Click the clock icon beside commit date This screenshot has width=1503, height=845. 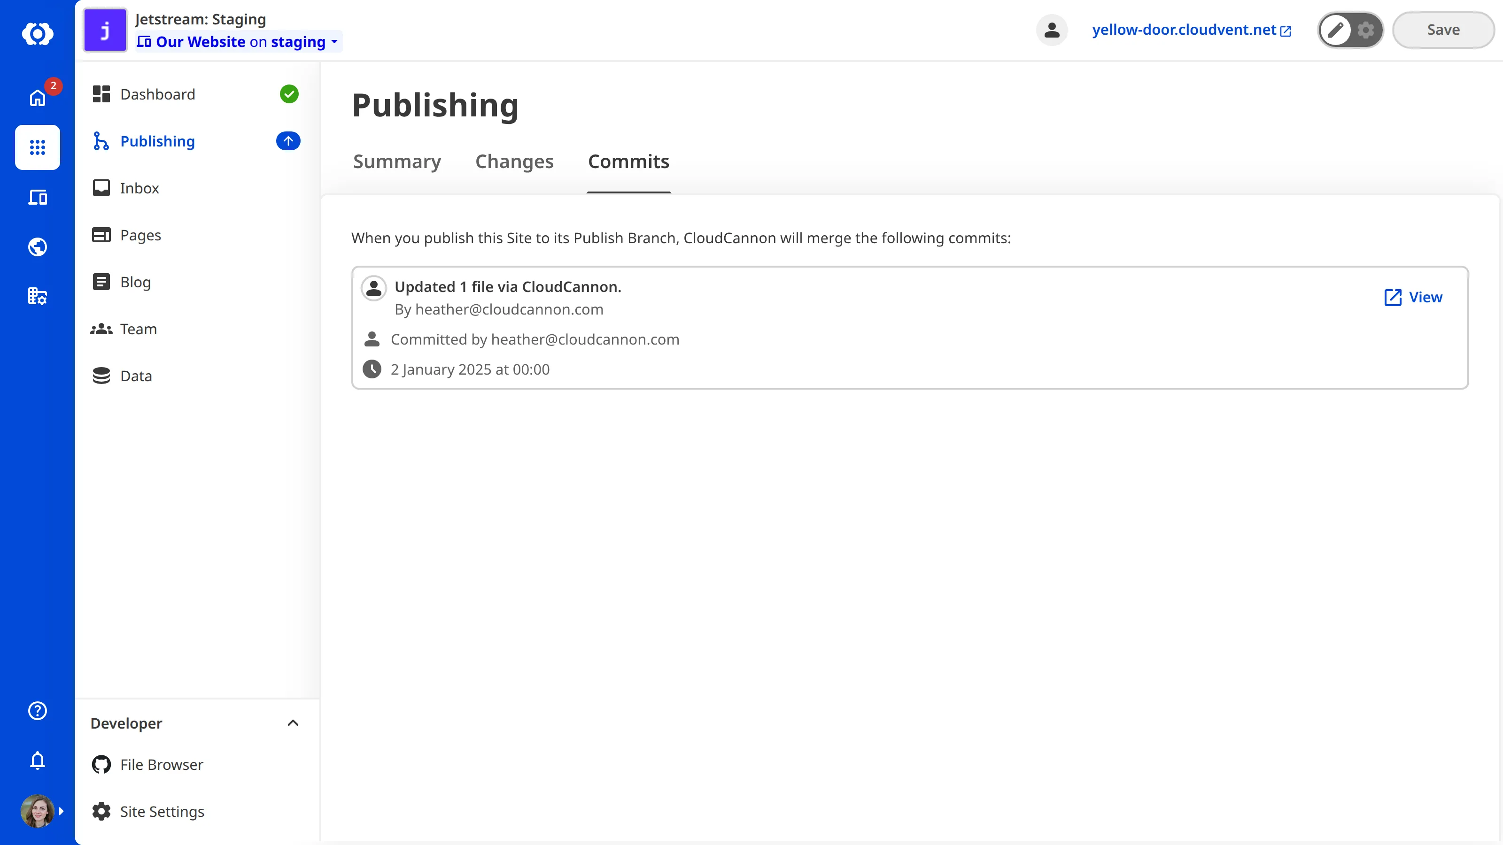click(x=372, y=369)
